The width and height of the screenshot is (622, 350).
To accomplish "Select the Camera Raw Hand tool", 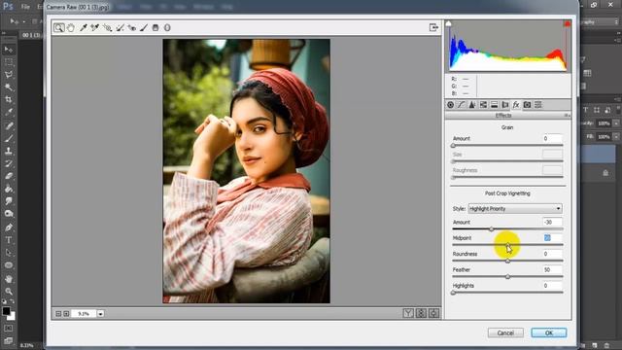I will 71,27.
